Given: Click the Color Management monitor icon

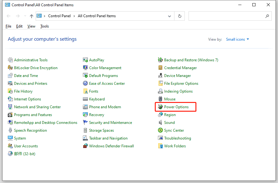Looking at the screenshot, I should click(x=85, y=68).
